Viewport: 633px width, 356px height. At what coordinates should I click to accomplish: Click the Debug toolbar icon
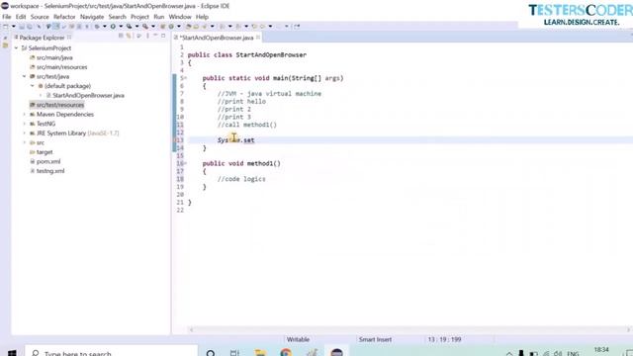point(97,27)
